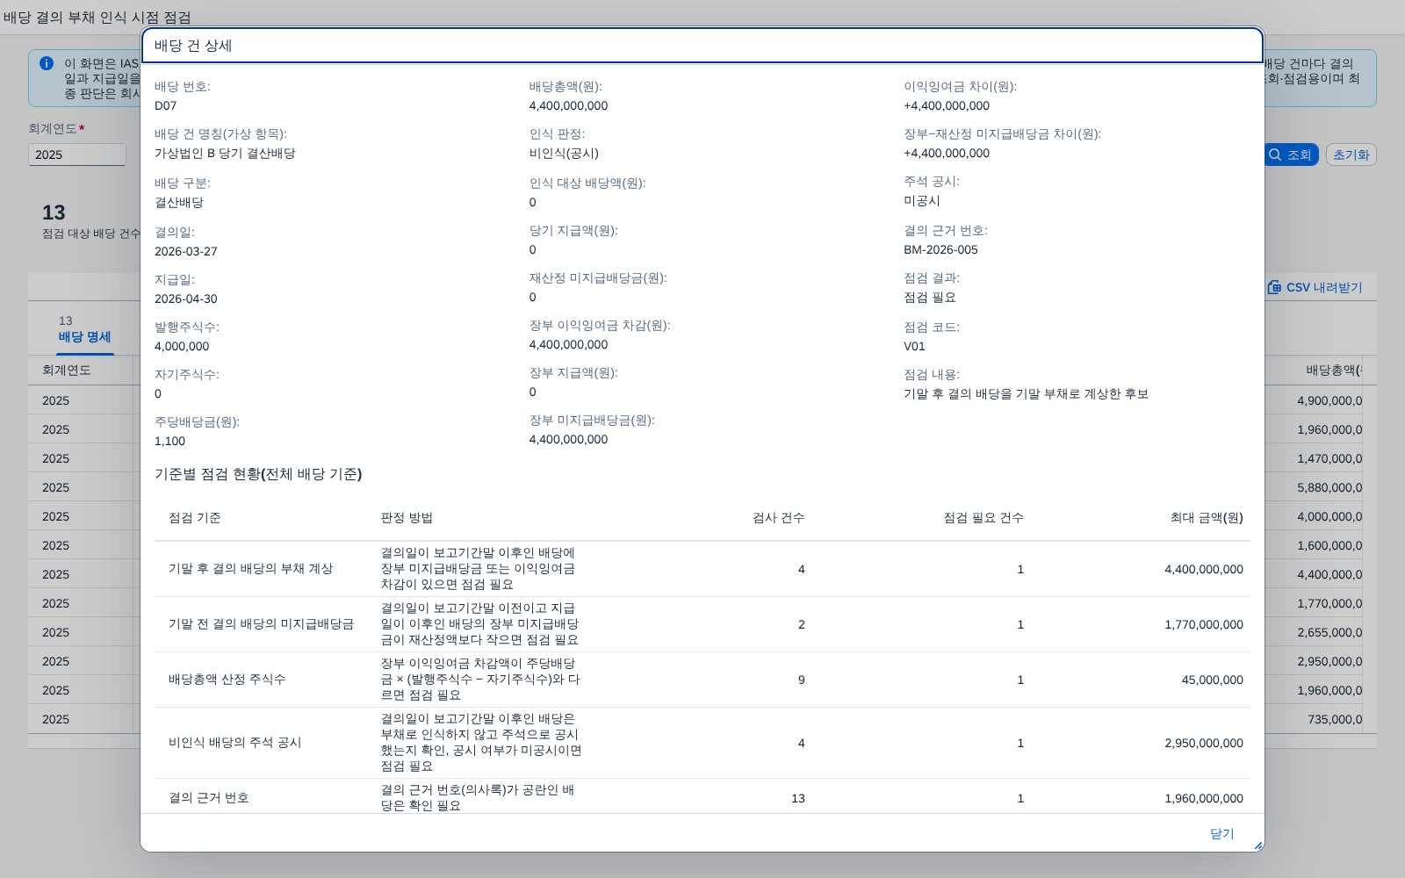Click the 점검 기준 column header
The width and height of the screenshot is (1405, 878).
coord(195,517)
